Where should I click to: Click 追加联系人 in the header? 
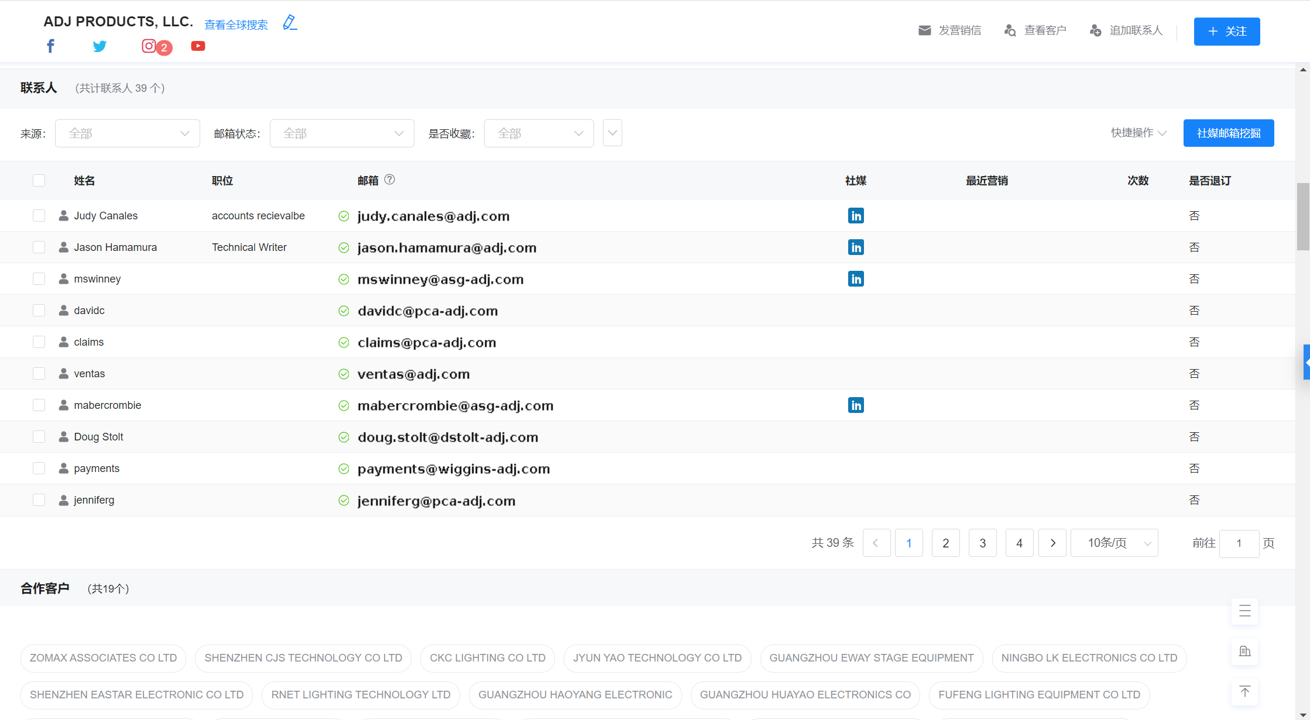point(1126,30)
